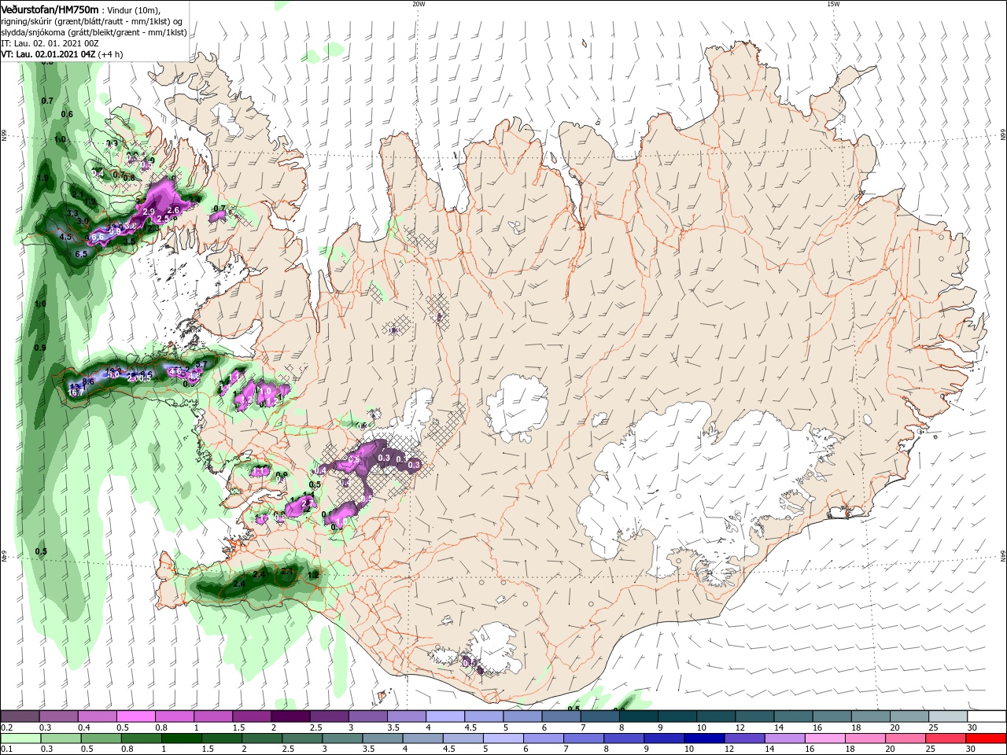Click the Veðurstofan/HM750m title text

click(x=50, y=9)
